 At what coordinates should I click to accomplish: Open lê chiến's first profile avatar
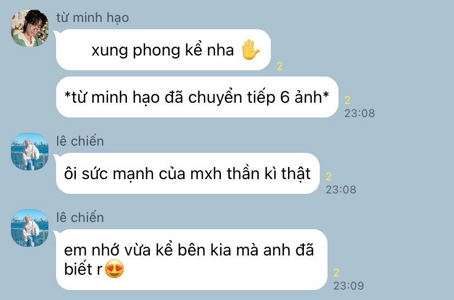(30, 152)
